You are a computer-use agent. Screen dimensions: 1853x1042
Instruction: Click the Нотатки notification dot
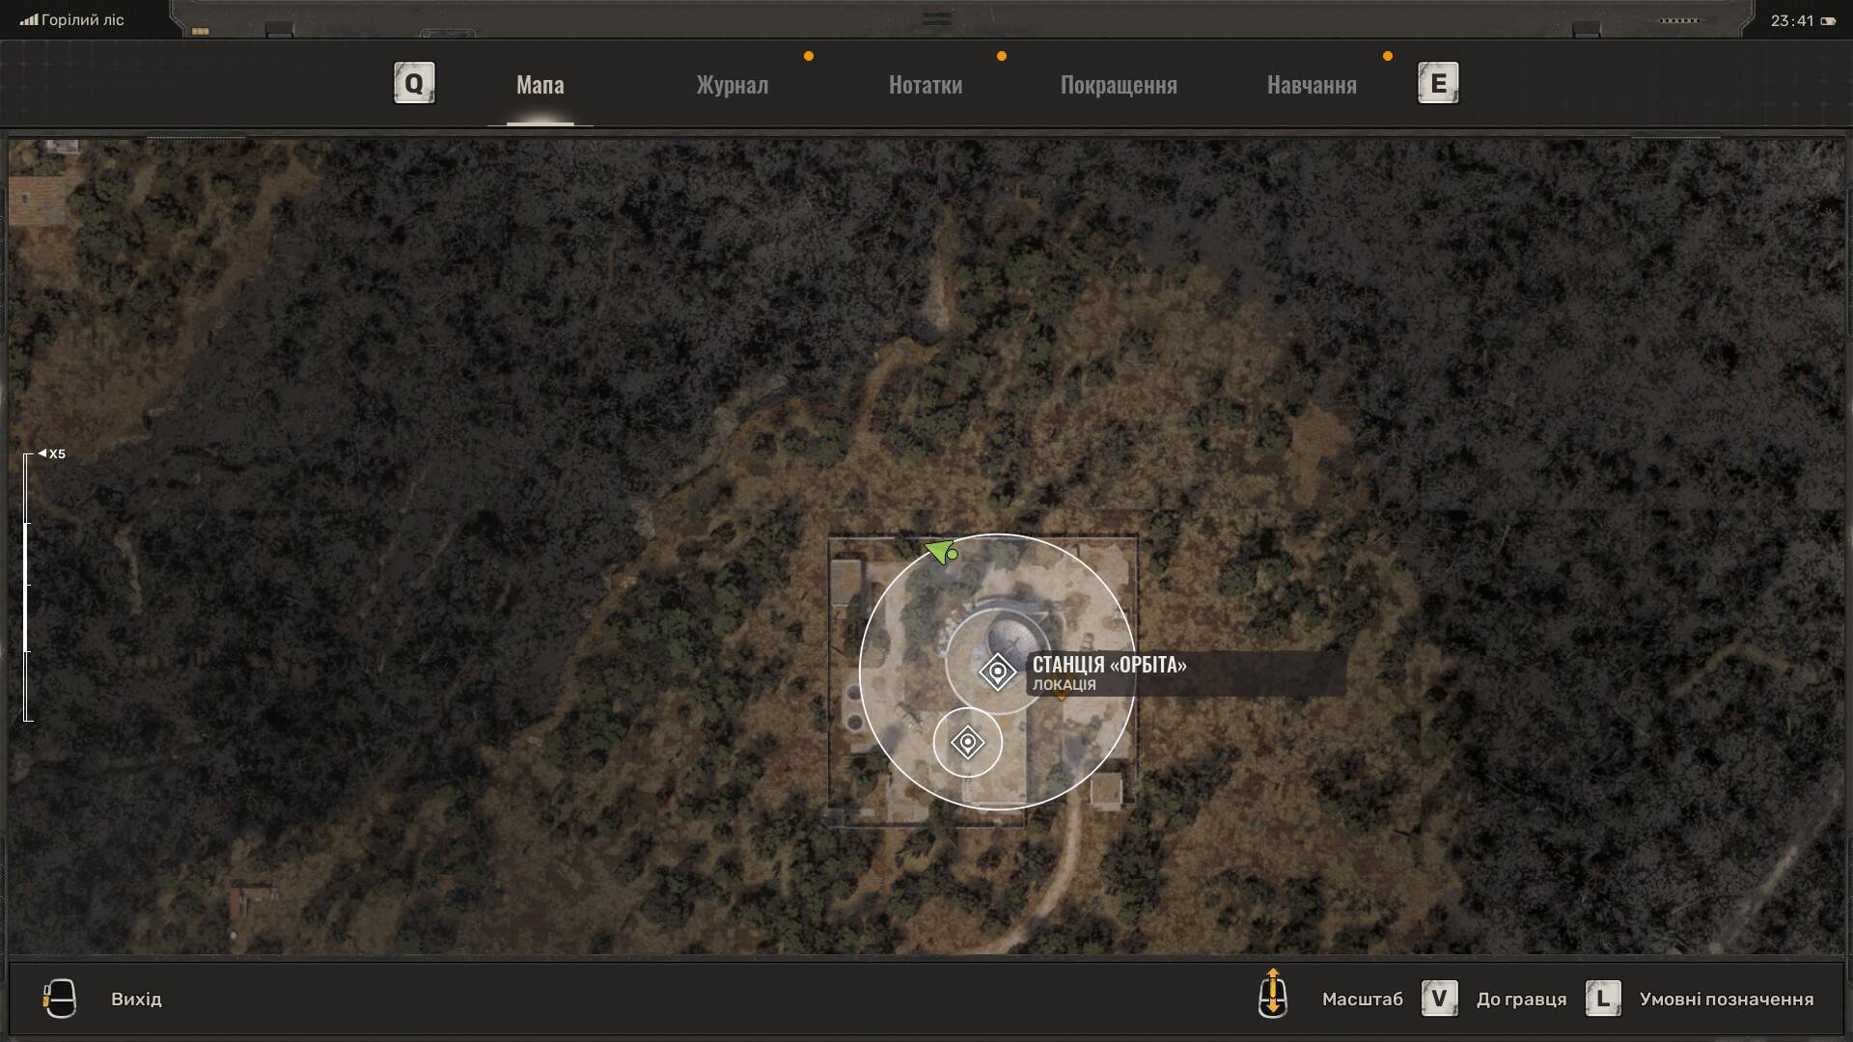tap(1002, 56)
